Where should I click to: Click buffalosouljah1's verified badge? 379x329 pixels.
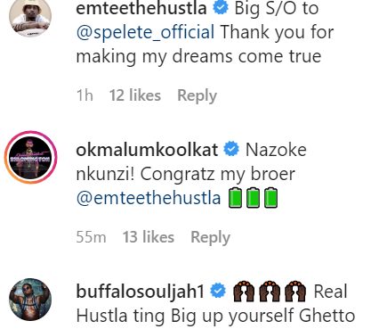[218, 291]
